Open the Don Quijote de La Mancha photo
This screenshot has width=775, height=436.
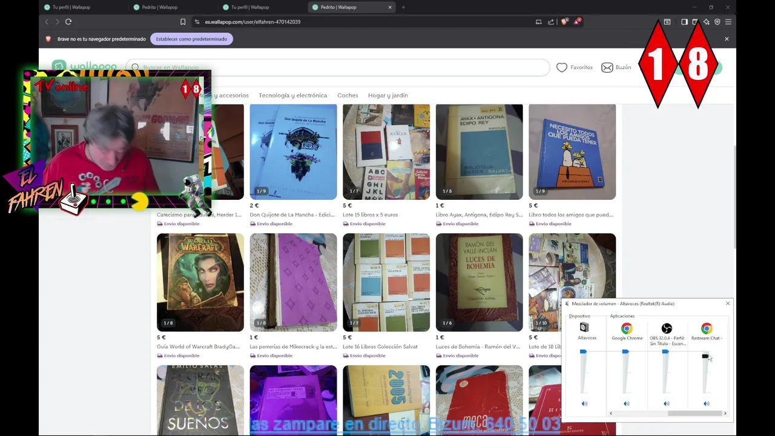tap(293, 151)
